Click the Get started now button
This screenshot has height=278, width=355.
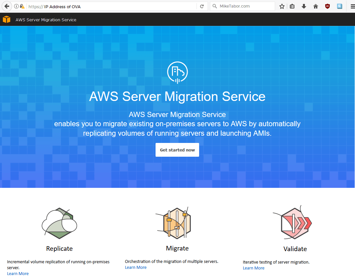177,150
